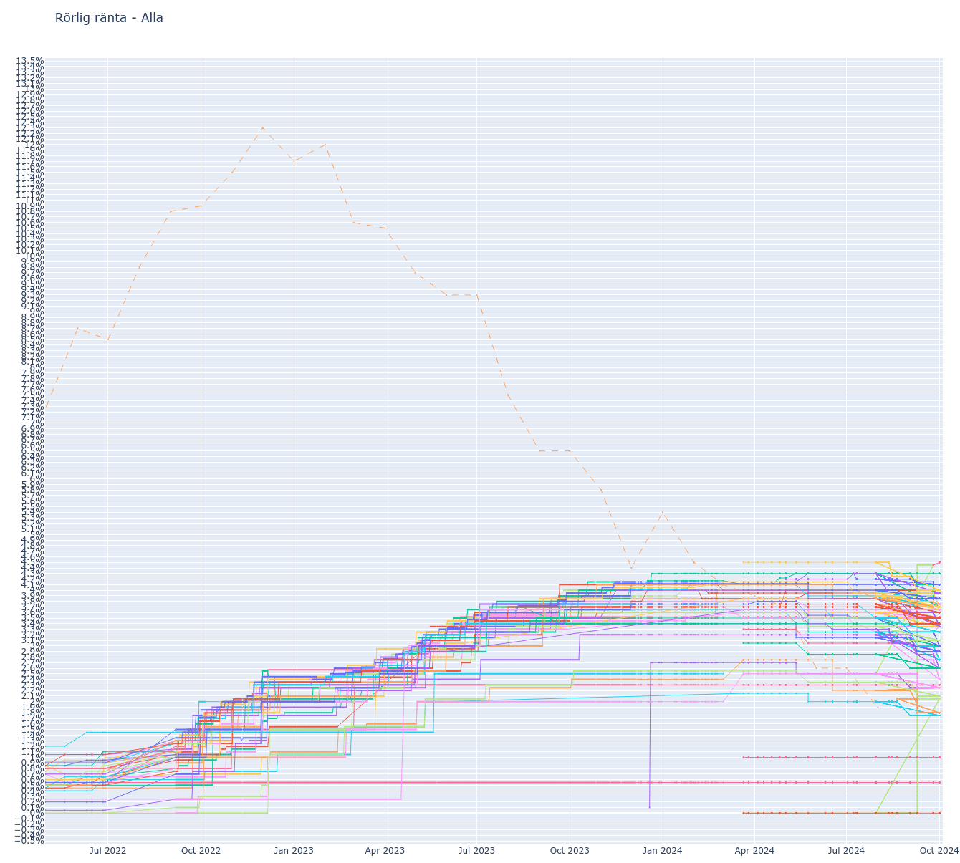Click the 'Jul 2024' x-axis label

click(846, 851)
